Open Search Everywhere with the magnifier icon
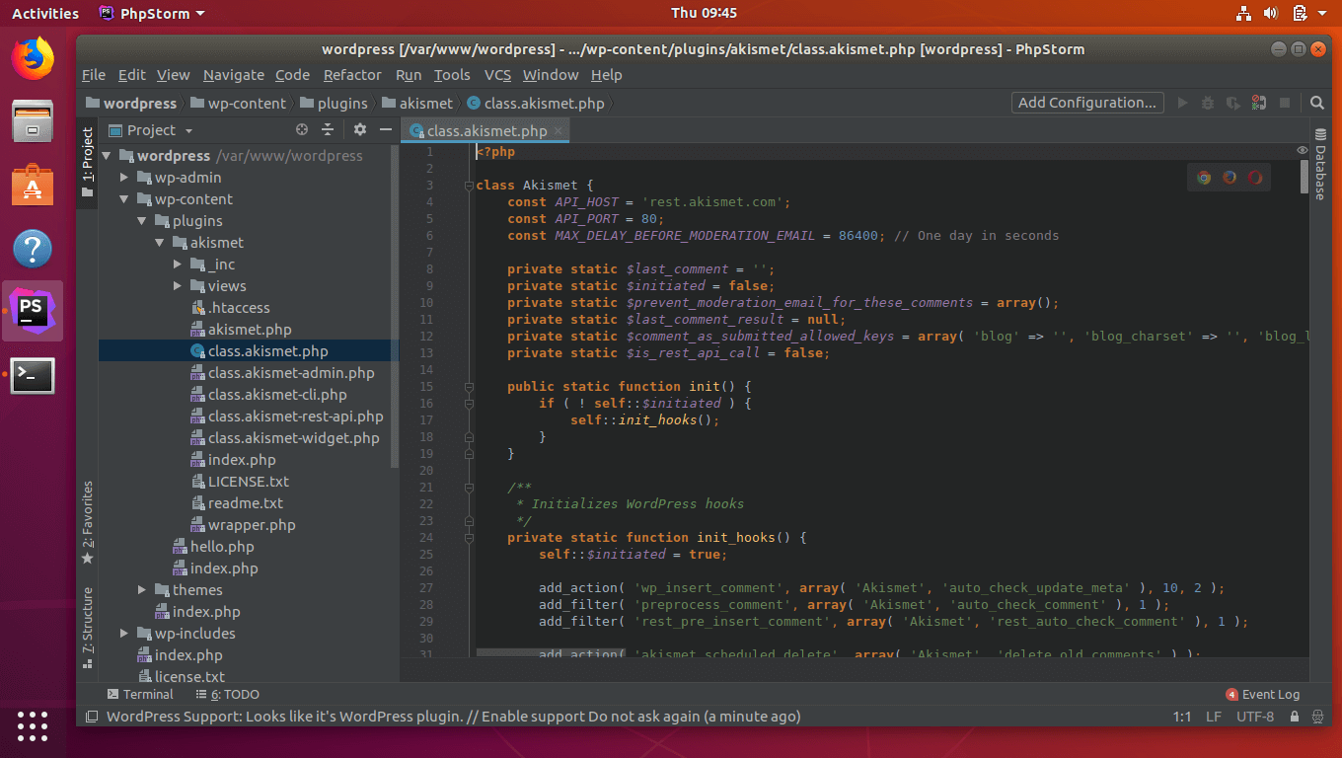 pos(1319,102)
